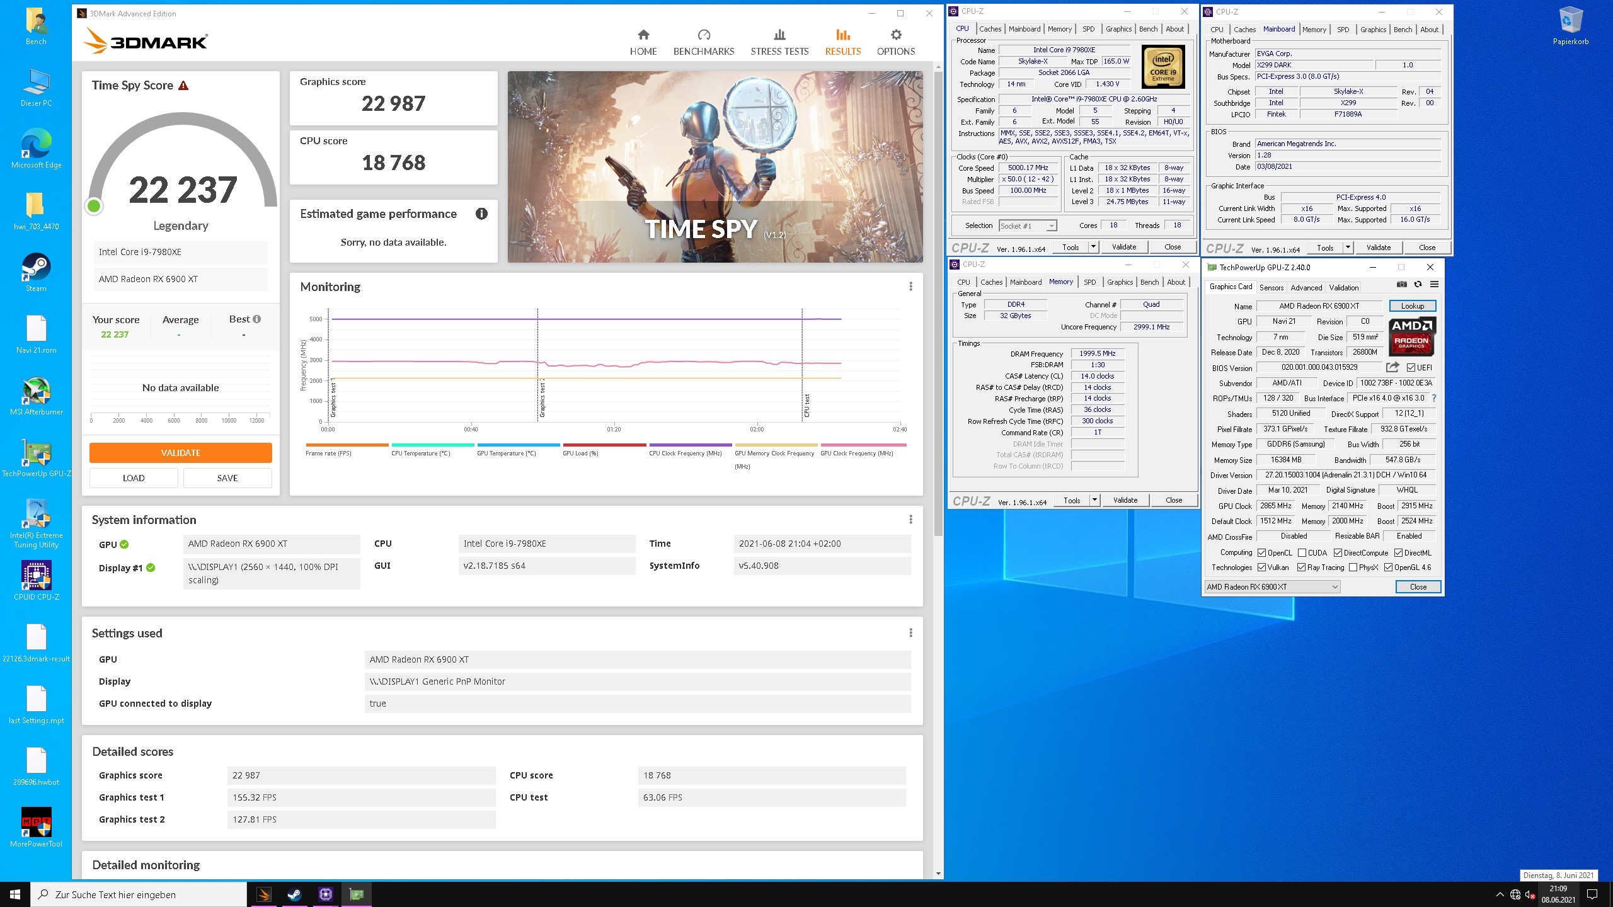
Task: Click the Windows Start button
Action: click(15, 894)
